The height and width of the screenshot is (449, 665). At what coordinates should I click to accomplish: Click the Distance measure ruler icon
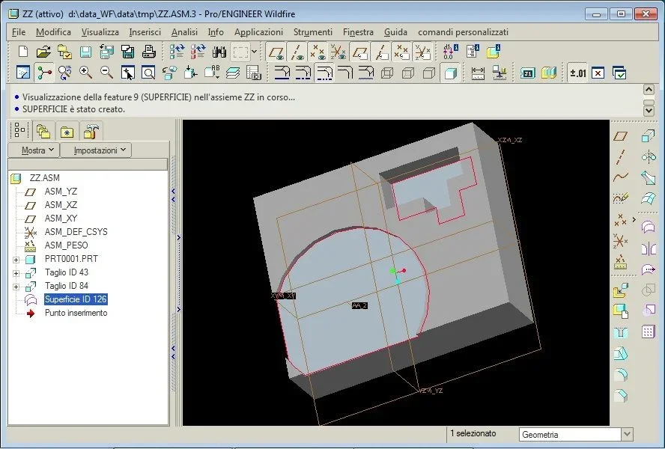(478, 73)
